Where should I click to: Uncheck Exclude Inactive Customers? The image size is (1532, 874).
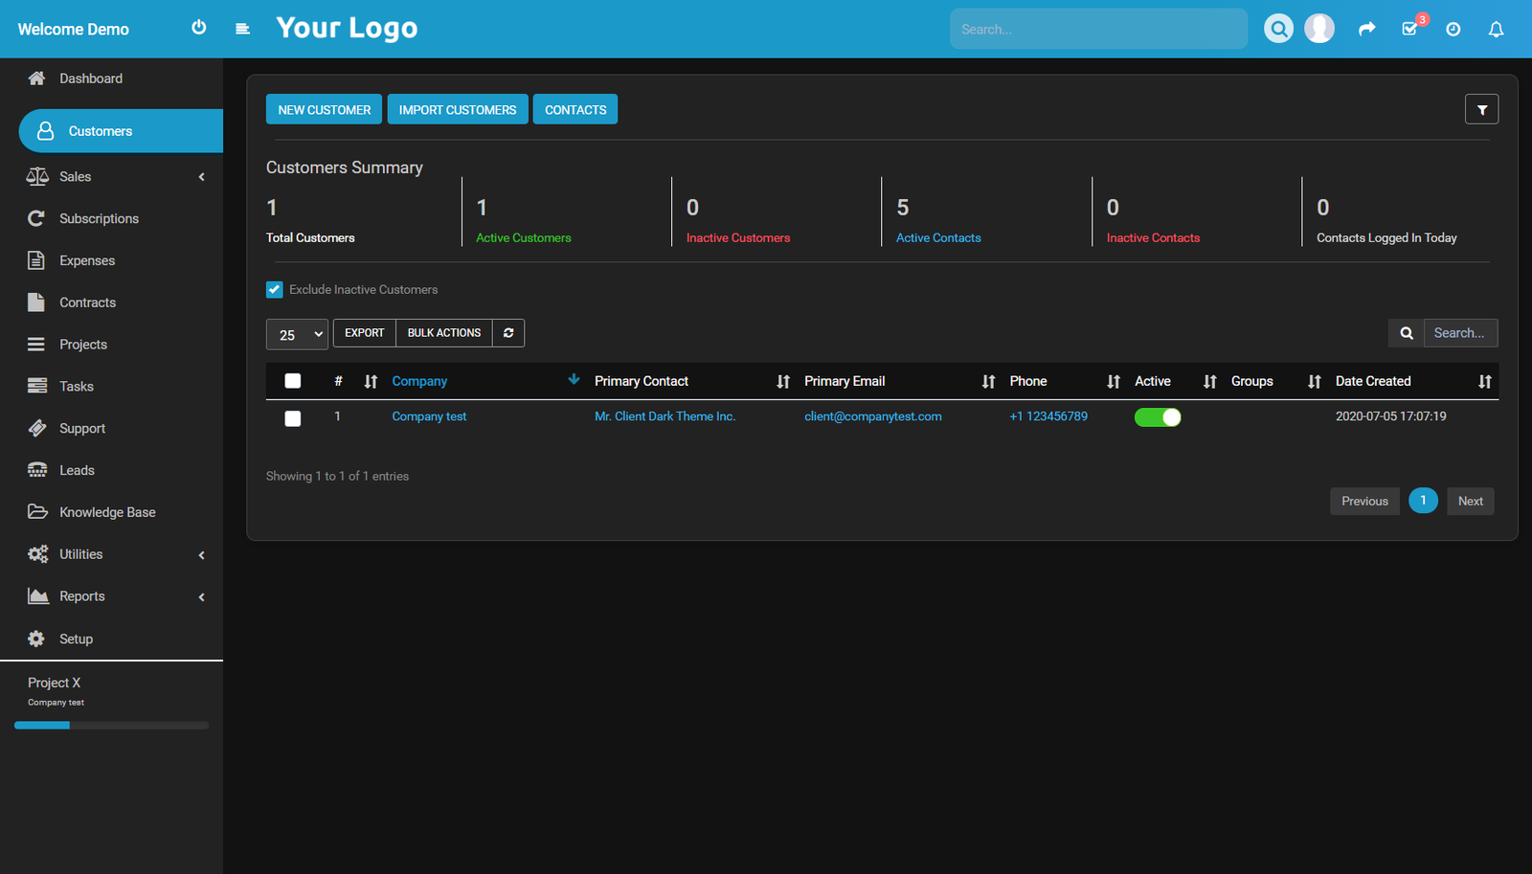(275, 289)
